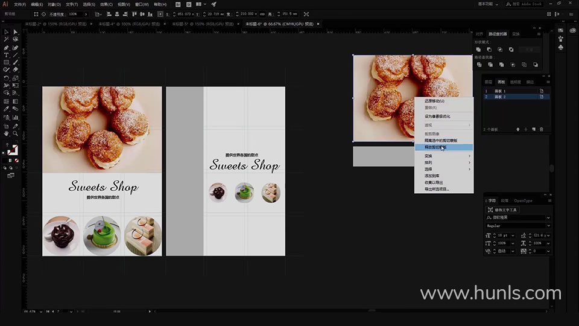Screen dimensions: 579x326
Task: Switch to the OpenType panel tab
Action: 524,200
